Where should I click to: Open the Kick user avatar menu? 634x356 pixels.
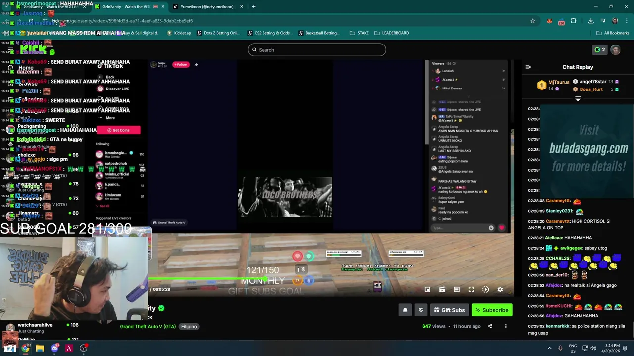(x=615, y=50)
